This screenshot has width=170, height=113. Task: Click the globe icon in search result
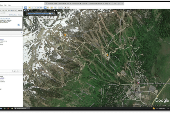[x=19, y=25]
